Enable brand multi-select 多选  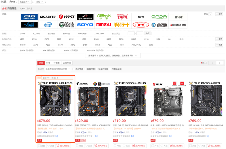tap(219, 14)
